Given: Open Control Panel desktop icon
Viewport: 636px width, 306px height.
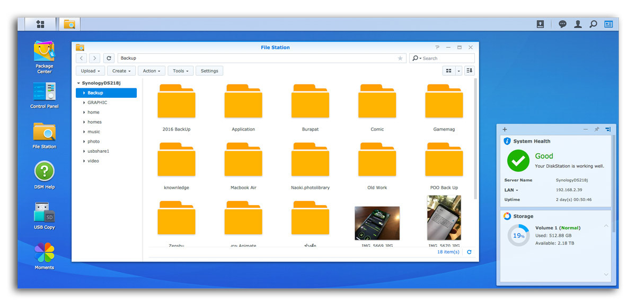Looking at the screenshot, I should 45,95.
